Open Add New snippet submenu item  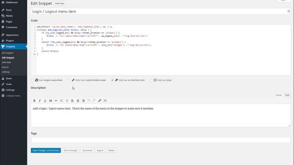click(6, 62)
